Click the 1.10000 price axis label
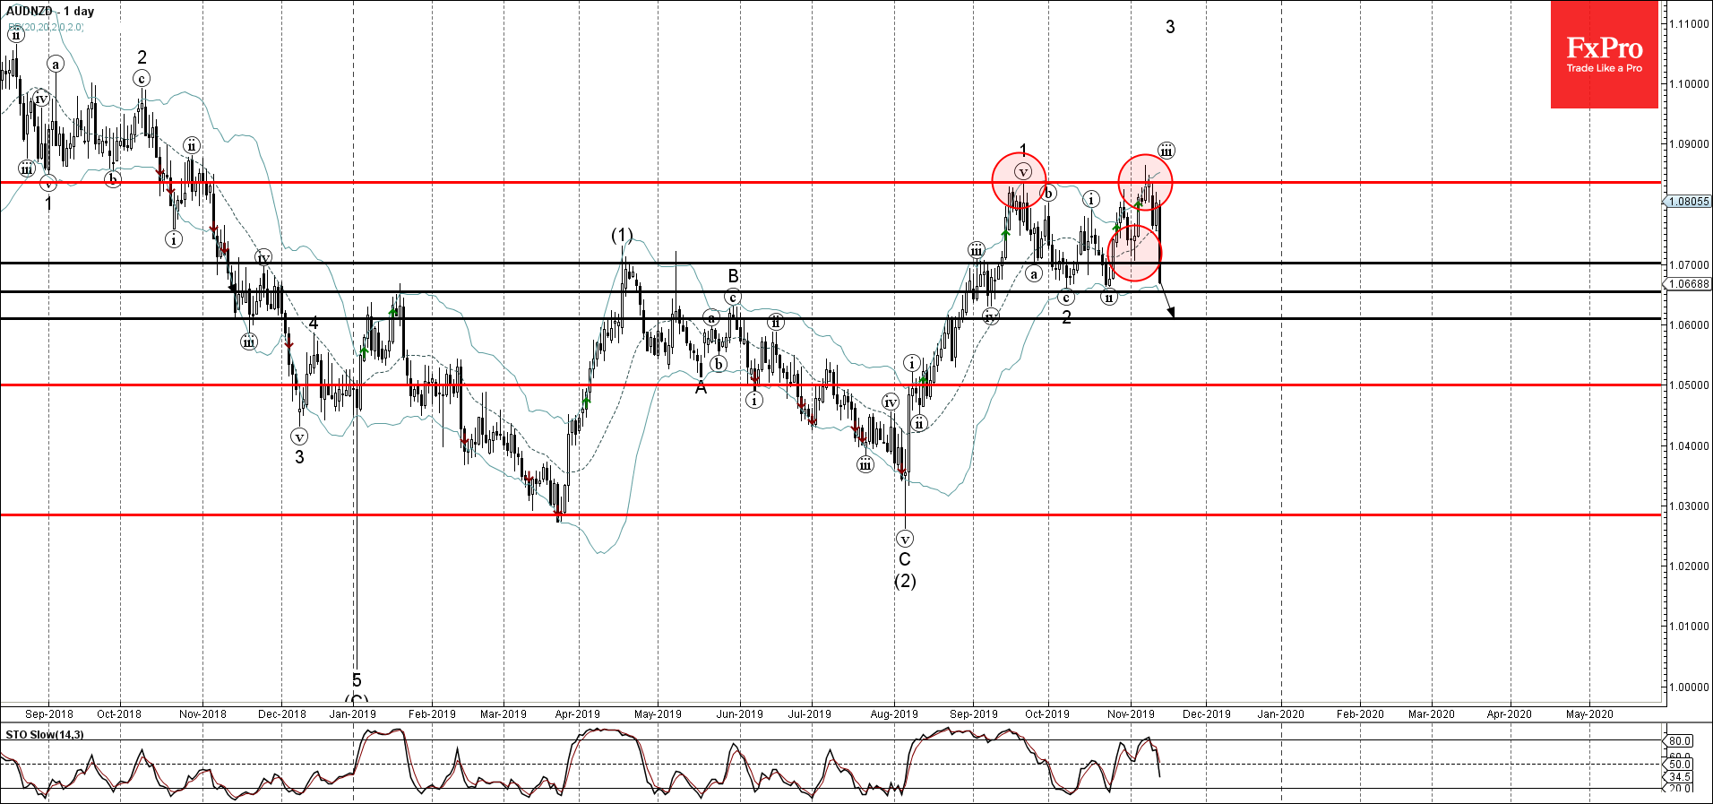 pos(1688,84)
